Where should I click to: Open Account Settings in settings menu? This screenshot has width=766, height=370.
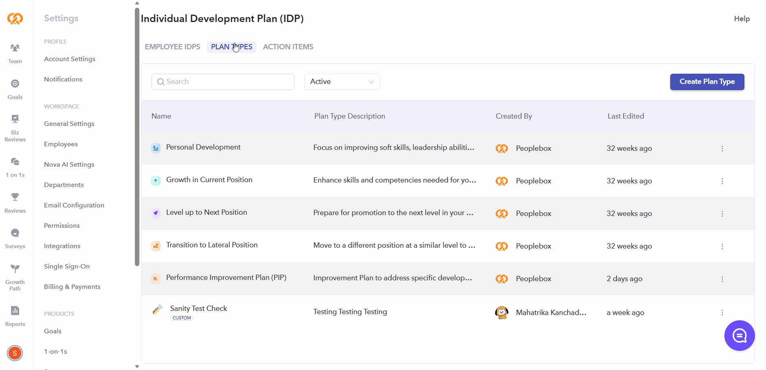[70, 59]
